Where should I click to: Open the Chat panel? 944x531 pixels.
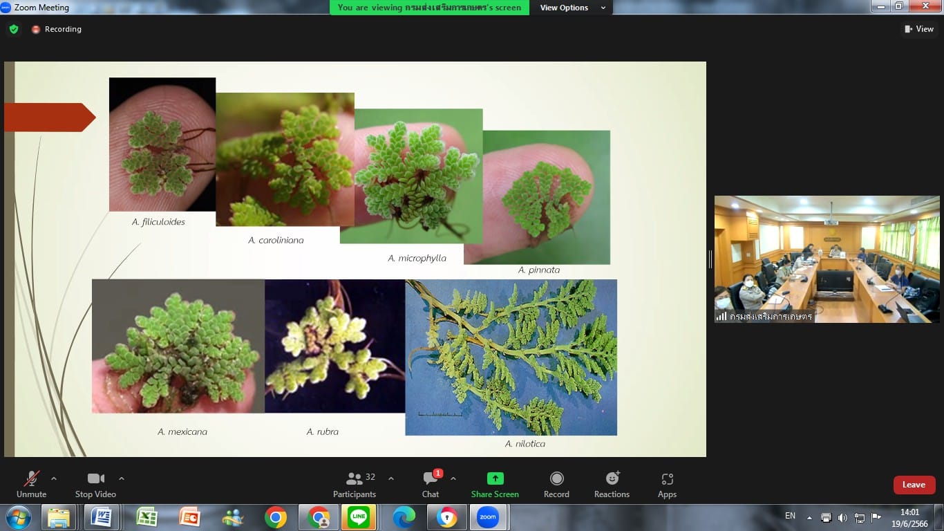431,484
